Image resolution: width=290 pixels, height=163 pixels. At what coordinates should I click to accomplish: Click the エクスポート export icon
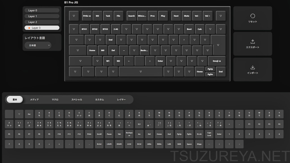(252, 42)
